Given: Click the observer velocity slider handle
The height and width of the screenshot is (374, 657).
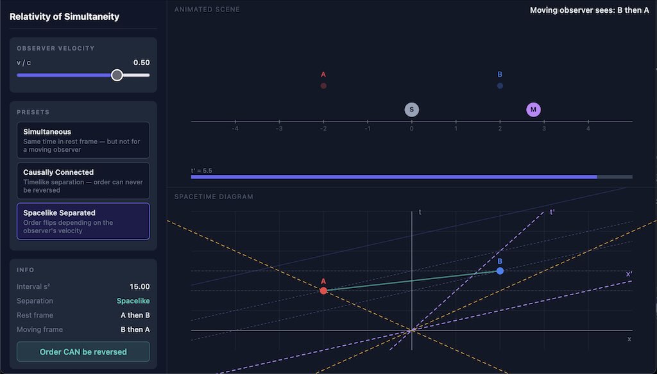Looking at the screenshot, I should [117, 75].
